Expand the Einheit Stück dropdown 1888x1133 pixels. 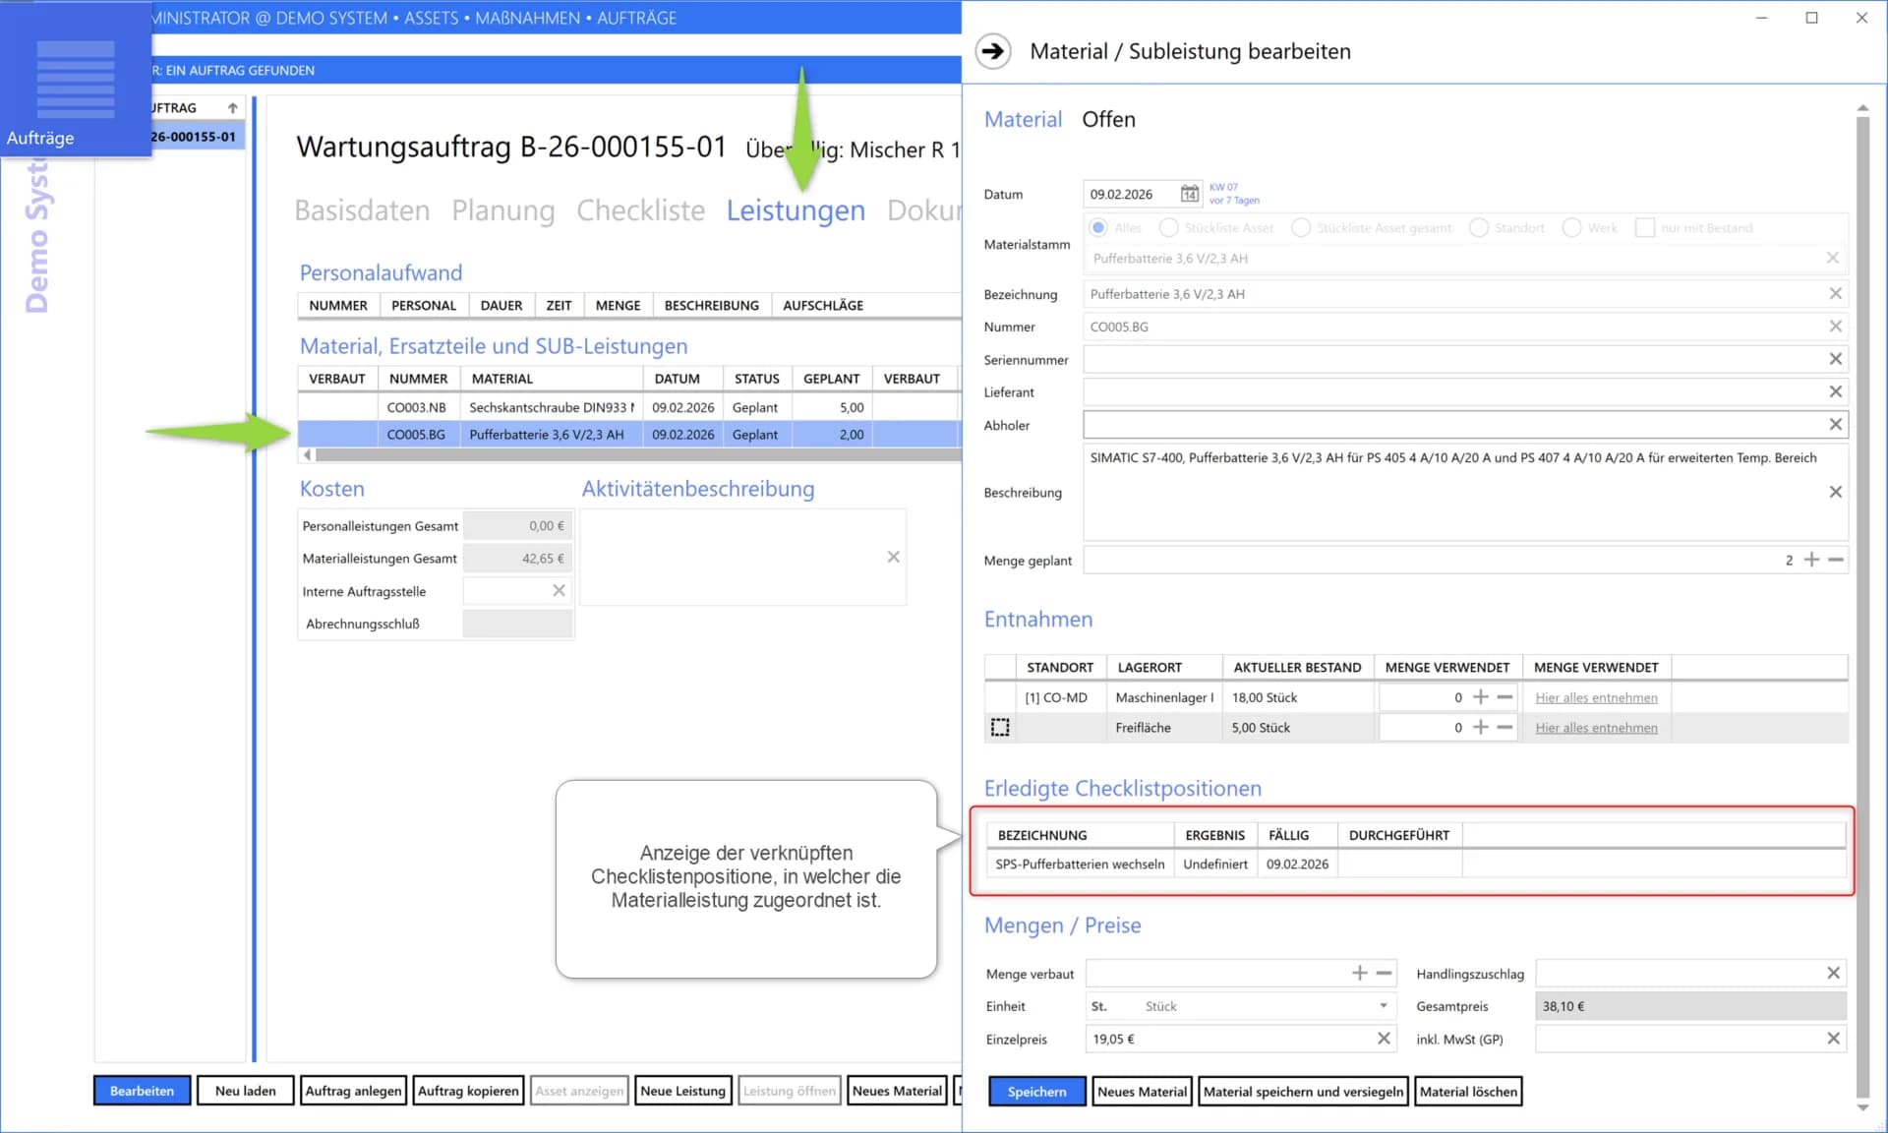(1383, 1006)
